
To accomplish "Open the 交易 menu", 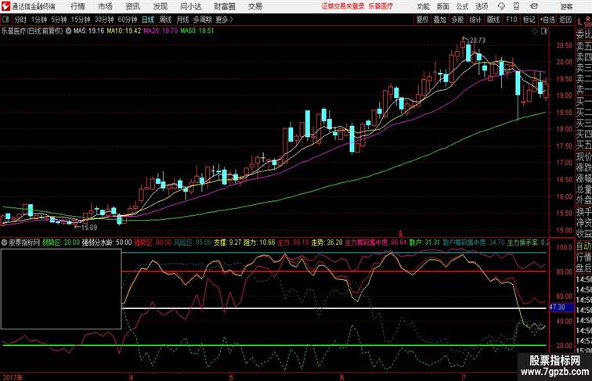I will [255, 6].
